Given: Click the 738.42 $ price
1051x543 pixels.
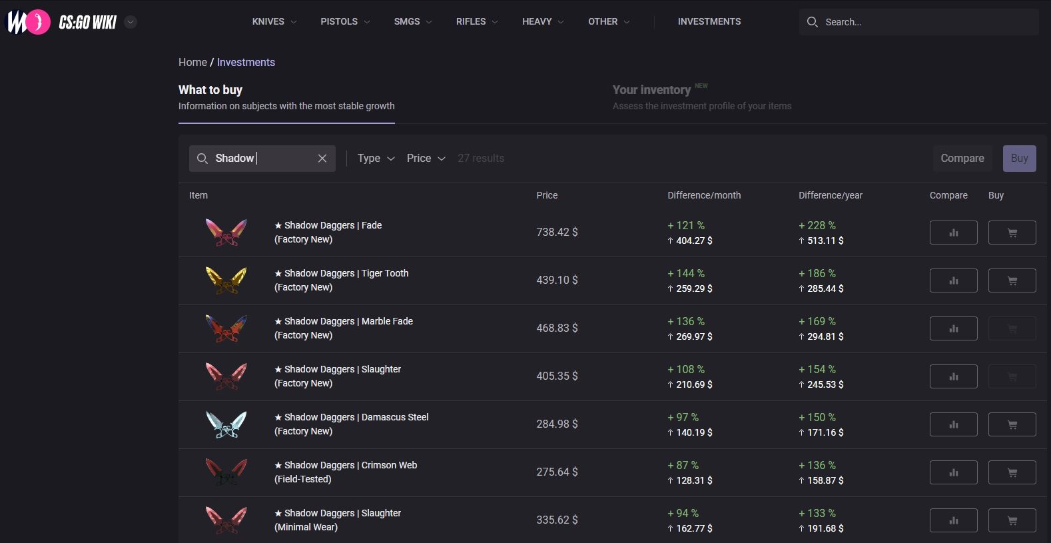Looking at the screenshot, I should [x=557, y=232].
